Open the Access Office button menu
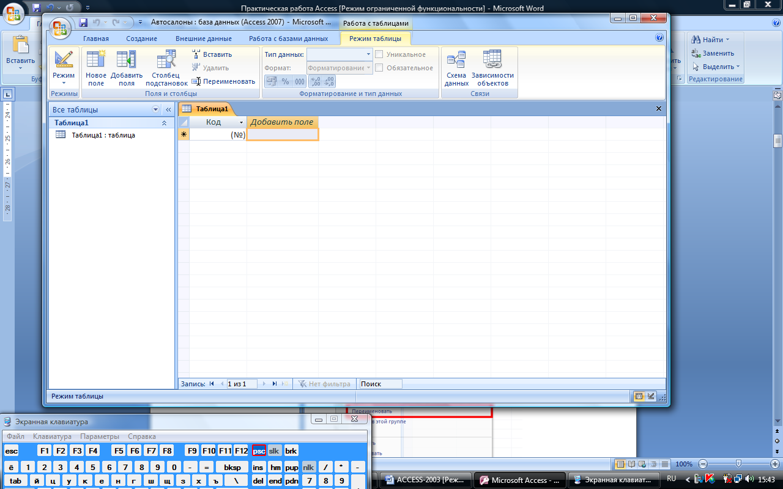Screen dimensions: 783x489 (x=59, y=28)
